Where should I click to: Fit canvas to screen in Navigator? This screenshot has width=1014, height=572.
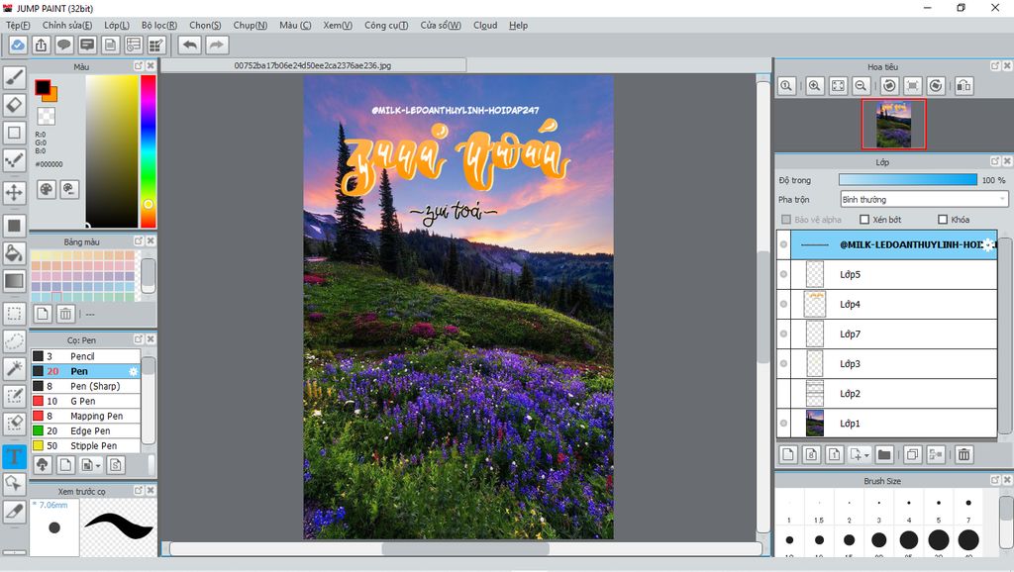[x=838, y=85]
